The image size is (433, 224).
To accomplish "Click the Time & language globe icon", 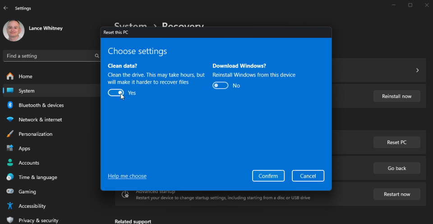I will [10, 177].
